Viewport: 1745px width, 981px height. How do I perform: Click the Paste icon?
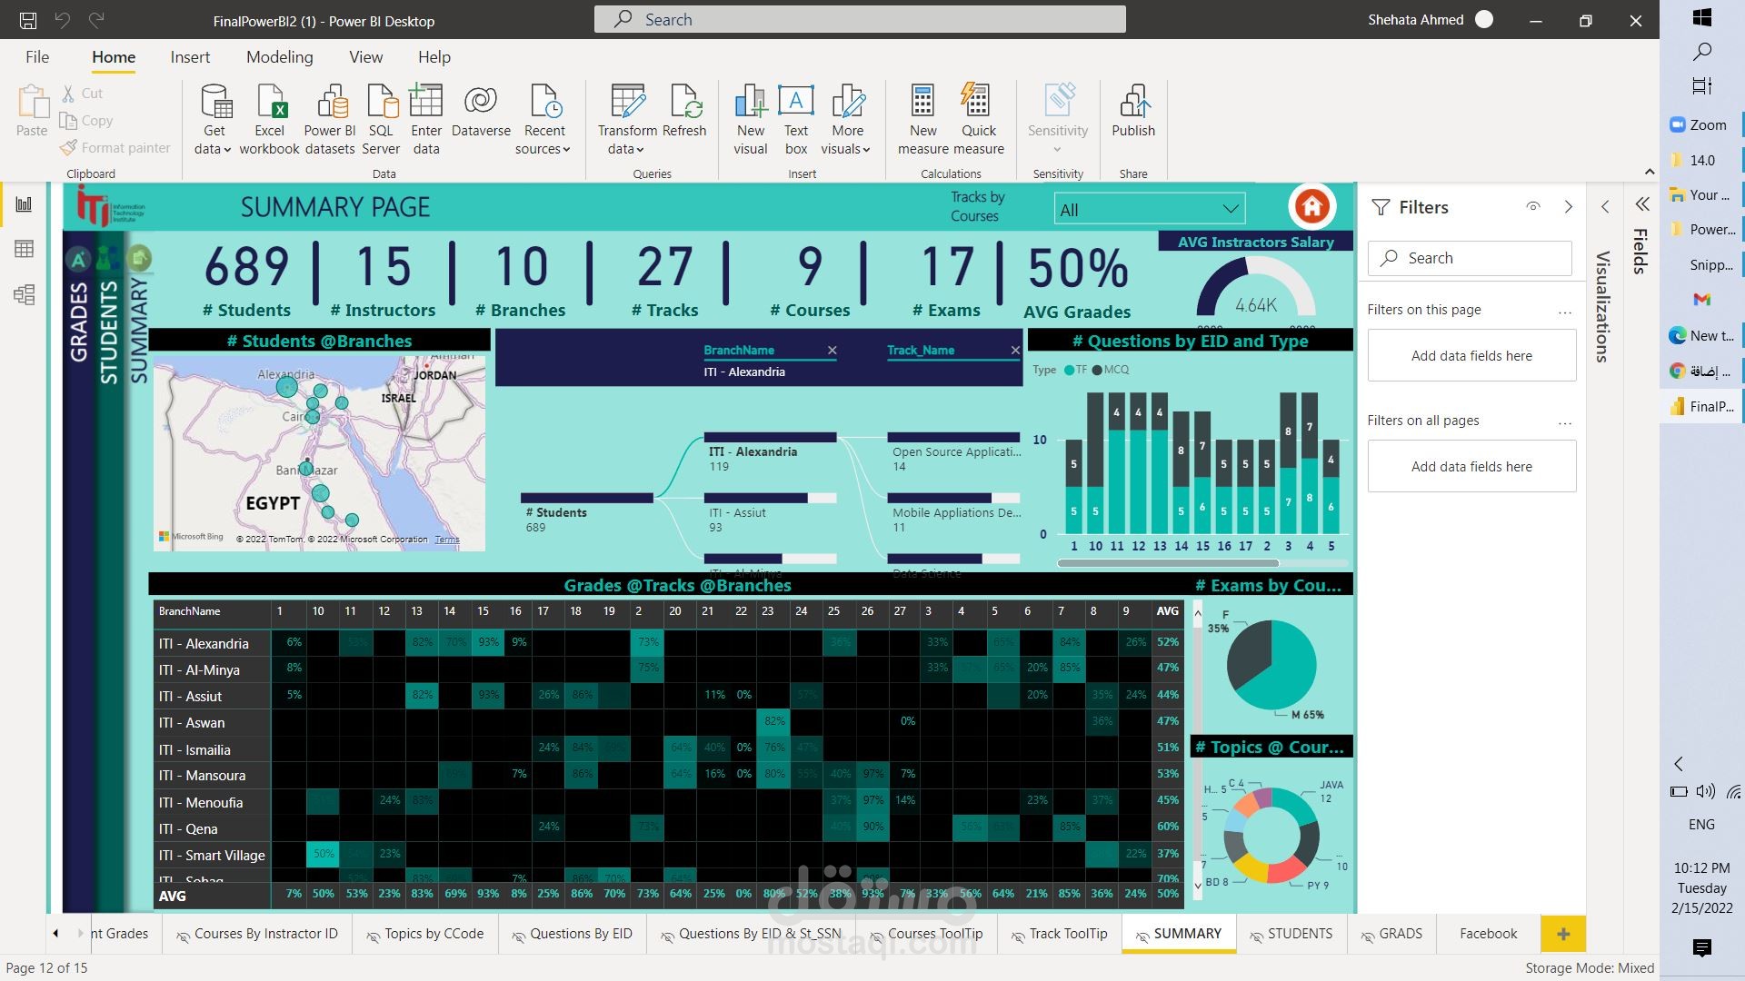pyautogui.click(x=32, y=102)
